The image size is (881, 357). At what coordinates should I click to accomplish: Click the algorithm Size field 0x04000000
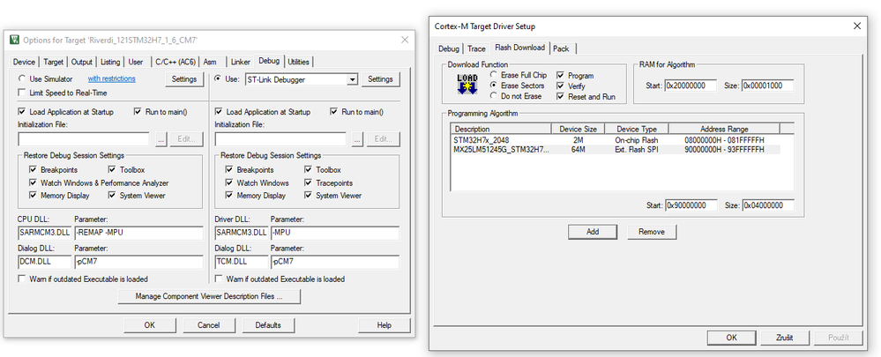point(768,205)
